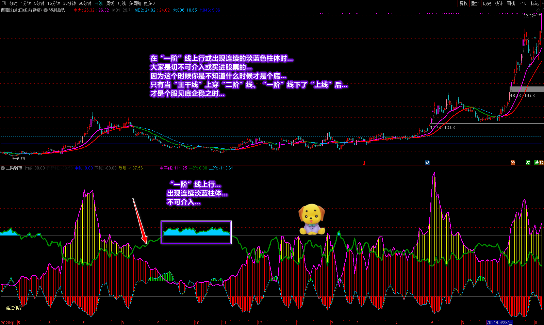Select the 60分钟 period
The height and width of the screenshot is (325, 544).
[x=85, y=3]
